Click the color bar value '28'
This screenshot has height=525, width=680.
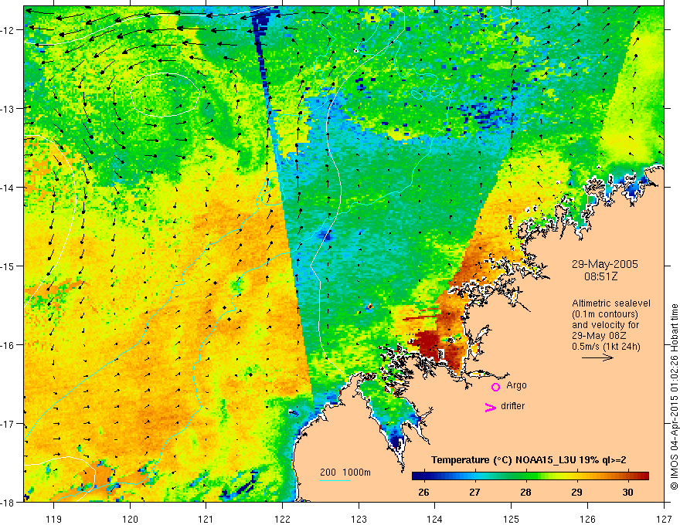(x=525, y=493)
